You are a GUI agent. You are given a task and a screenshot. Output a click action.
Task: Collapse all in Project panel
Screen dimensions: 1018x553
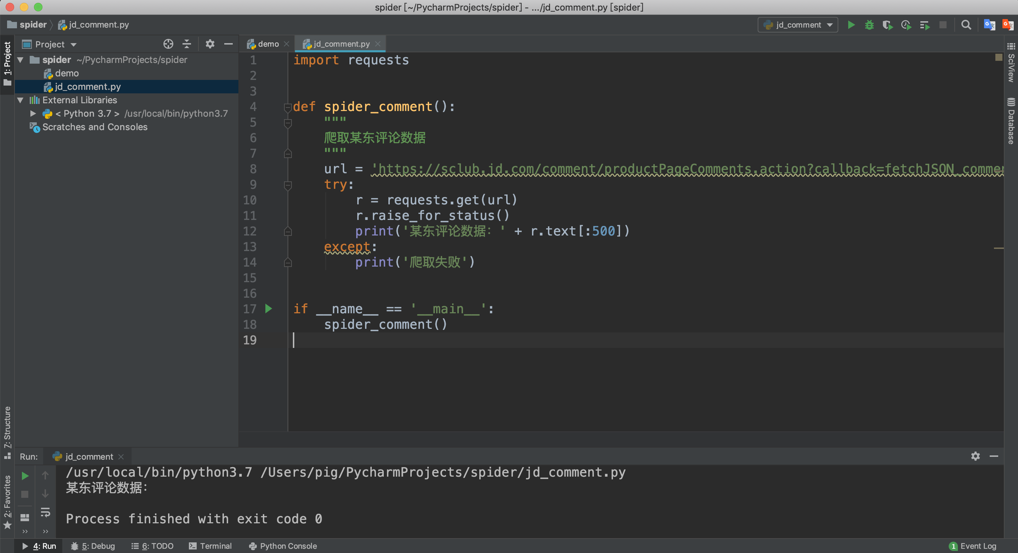pyautogui.click(x=186, y=44)
